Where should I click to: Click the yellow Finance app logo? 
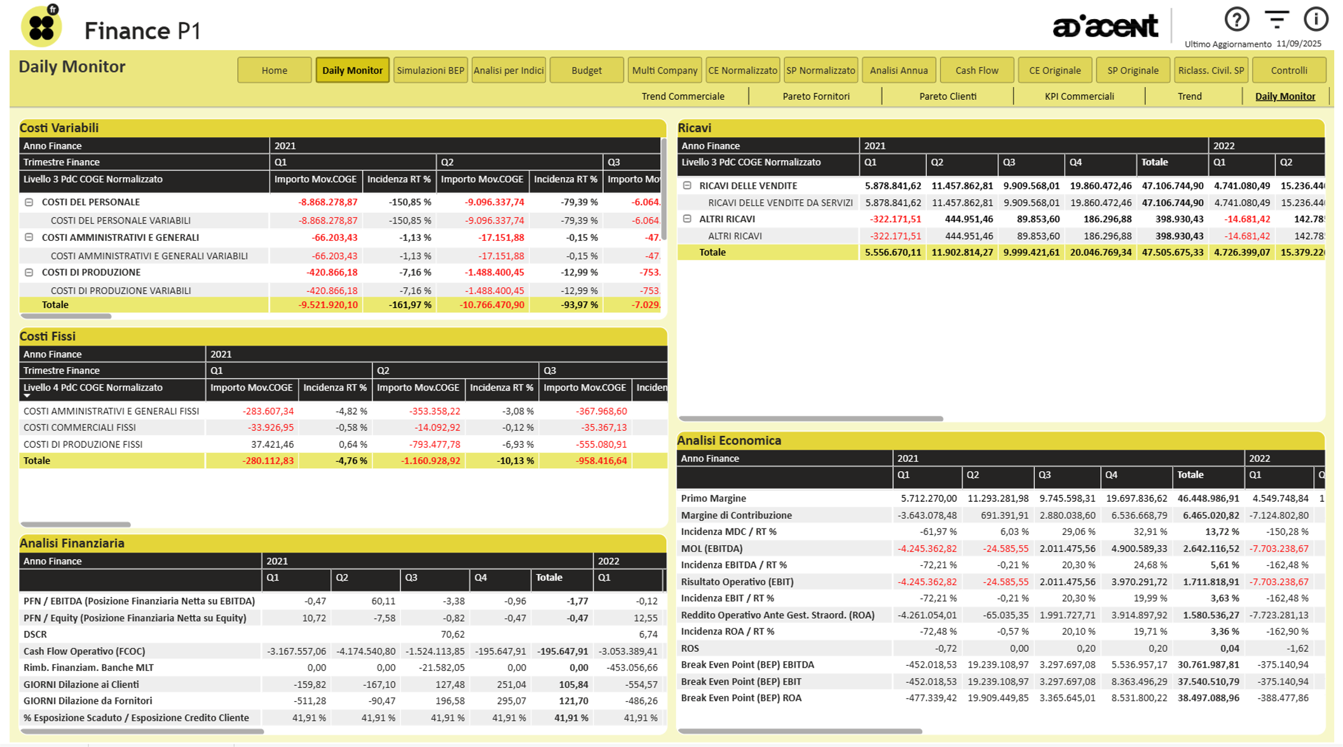(41, 27)
